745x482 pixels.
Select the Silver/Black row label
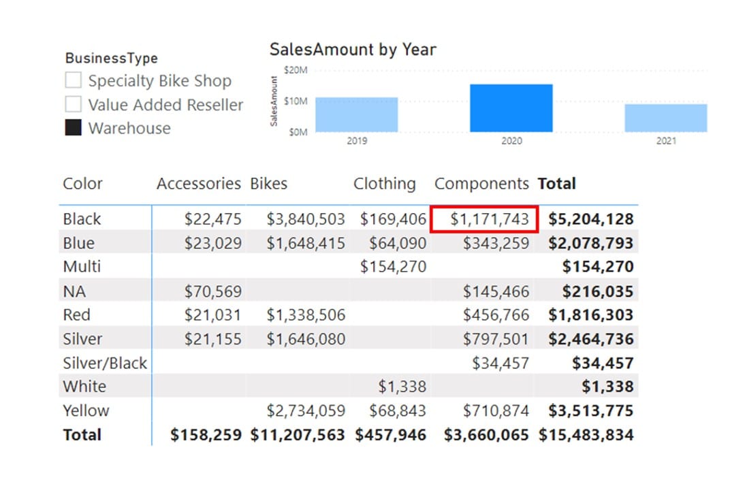105,363
